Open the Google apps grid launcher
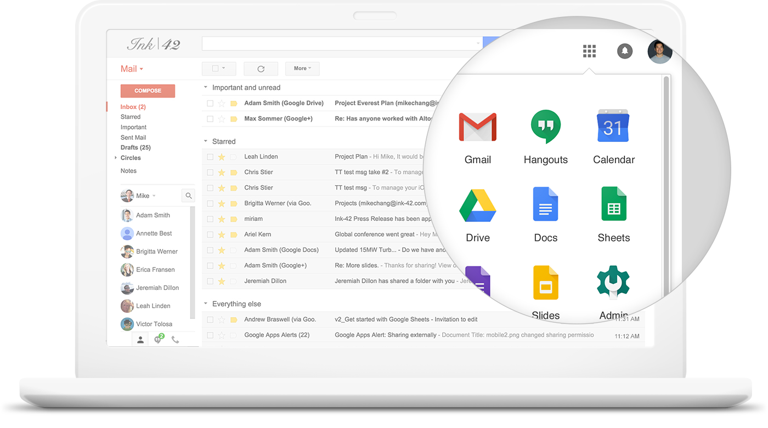 (x=589, y=51)
